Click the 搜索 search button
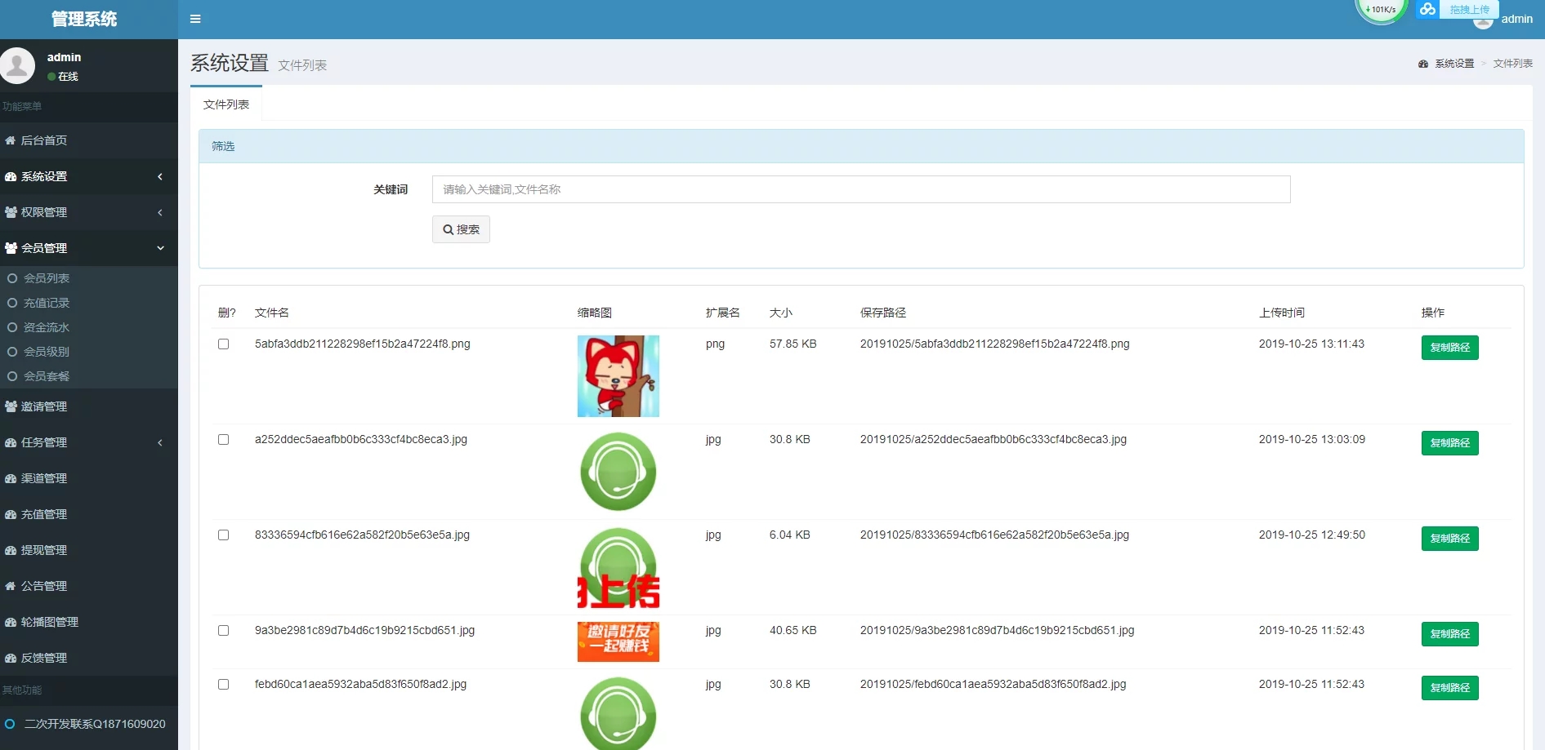This screenshot has height=750, width=1545. (x=461, y=229)
